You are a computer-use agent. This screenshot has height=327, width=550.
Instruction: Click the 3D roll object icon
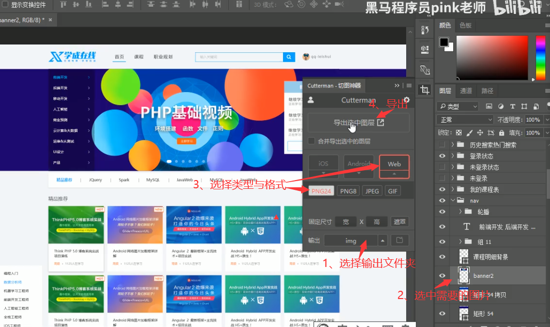(x=301, y=4)
